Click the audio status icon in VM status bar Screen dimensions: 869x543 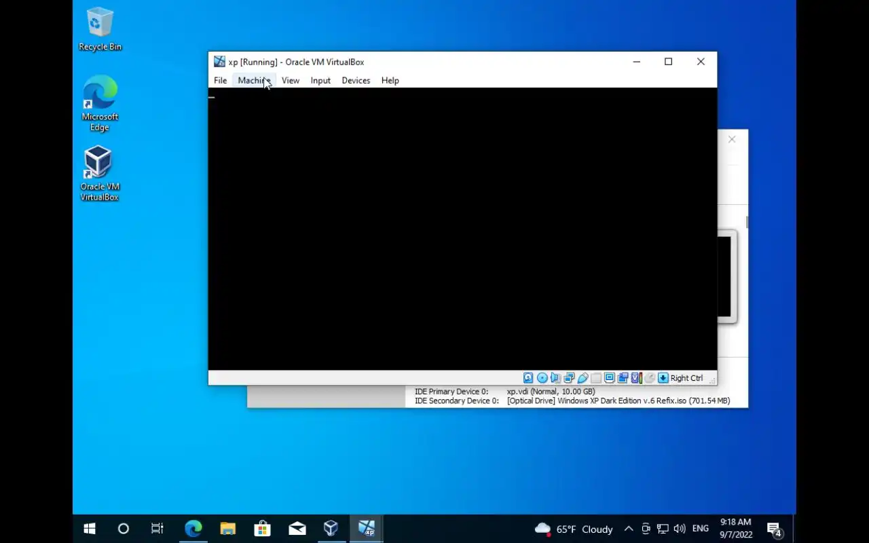555,378
